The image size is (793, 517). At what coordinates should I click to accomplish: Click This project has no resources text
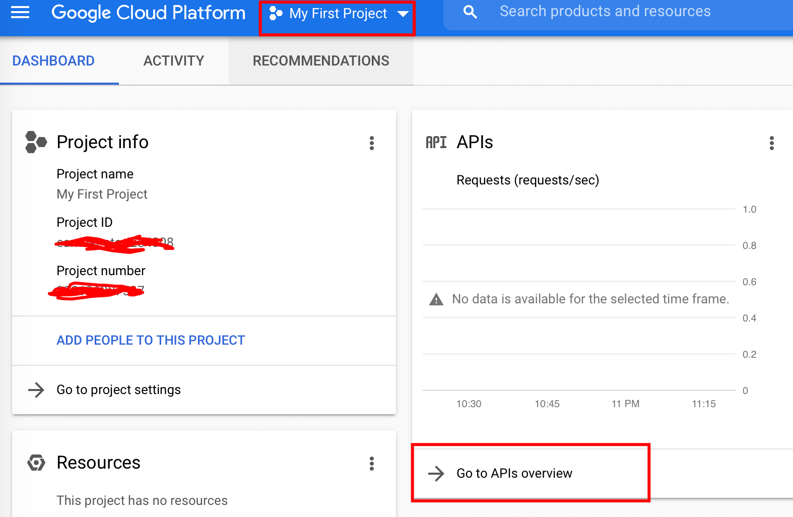tap(142, 500)
